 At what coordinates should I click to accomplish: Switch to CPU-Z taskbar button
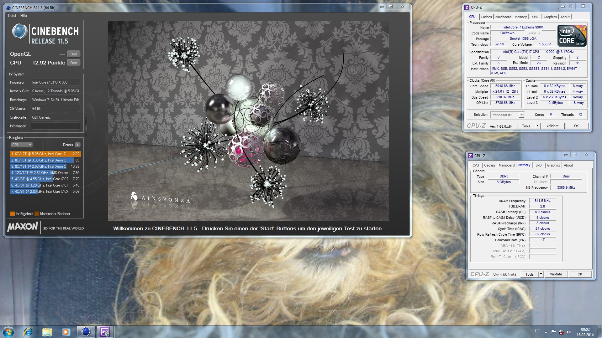click(105, 332)
